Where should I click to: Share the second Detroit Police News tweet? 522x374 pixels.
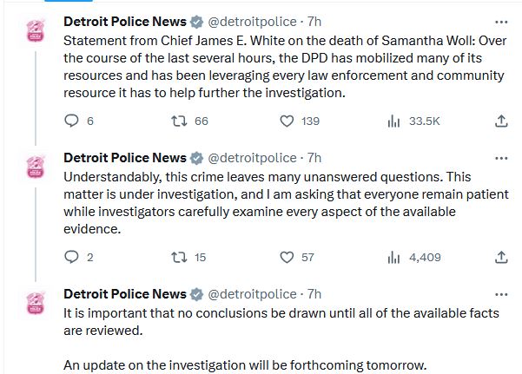coord(501,257)
